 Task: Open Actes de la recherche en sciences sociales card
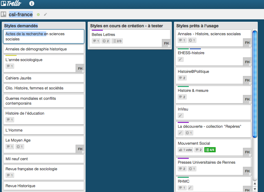pos(43,36)
